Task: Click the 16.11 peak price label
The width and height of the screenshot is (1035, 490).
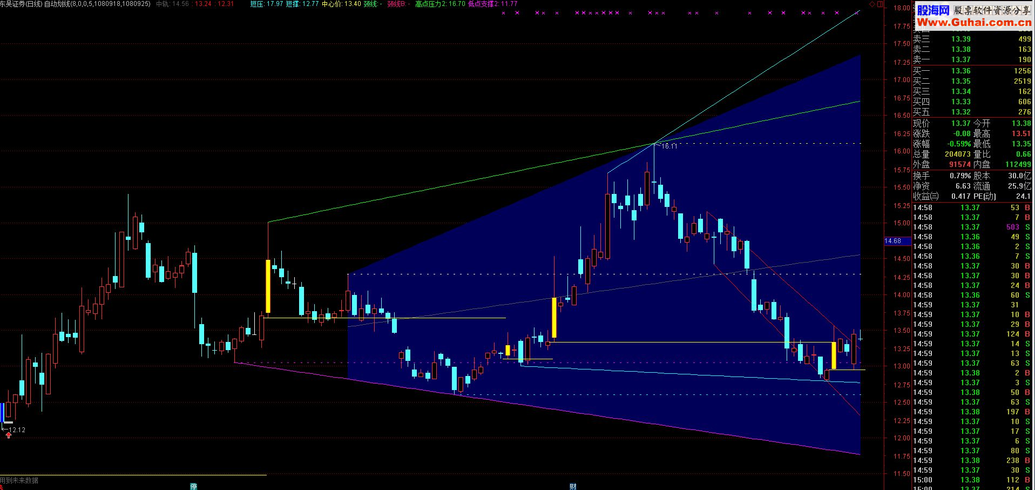Action: click(669, 146)
